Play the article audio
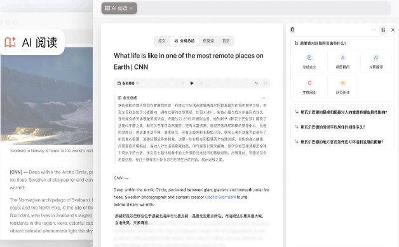The width and height of the screenshot is (399, 247). [192, 83]
